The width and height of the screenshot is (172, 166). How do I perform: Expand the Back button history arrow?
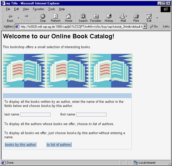pyautogui.click(x=18, y=18)
